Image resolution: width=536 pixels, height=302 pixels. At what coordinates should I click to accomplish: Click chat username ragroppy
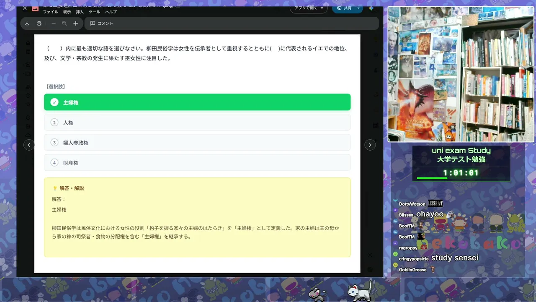coord(408,248)
